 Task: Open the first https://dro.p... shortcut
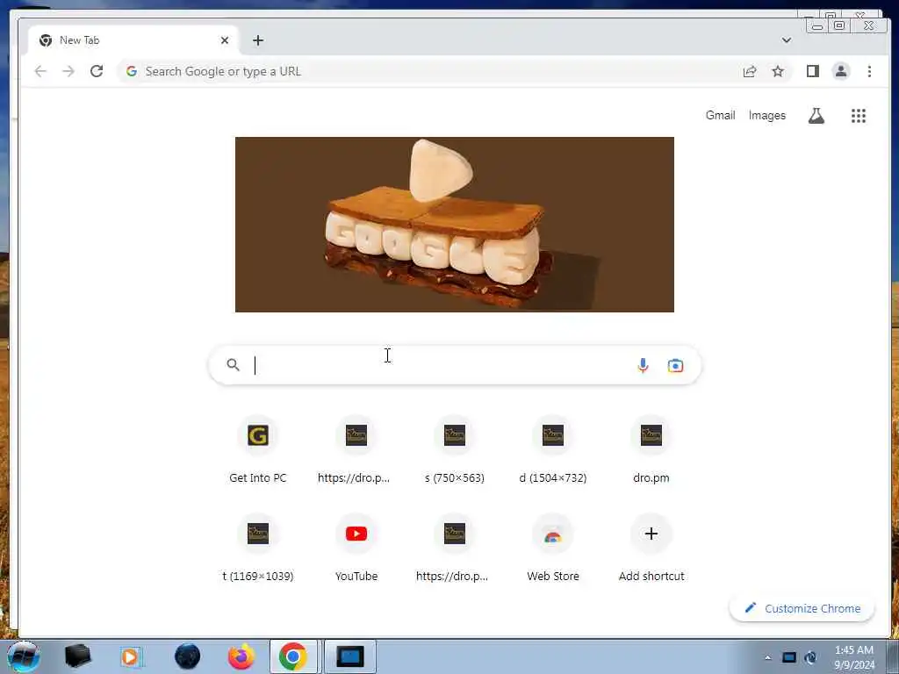[x=356, y=450]
